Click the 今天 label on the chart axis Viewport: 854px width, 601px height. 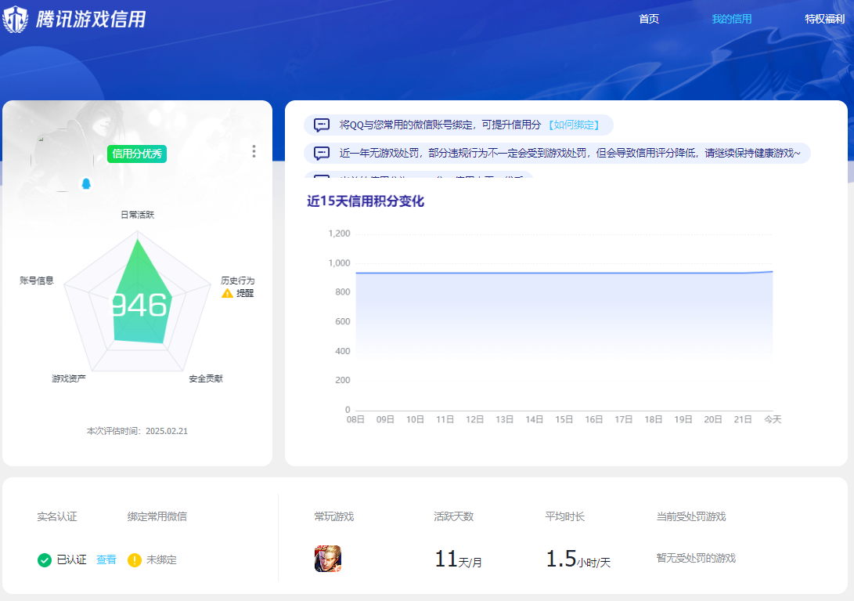773,419
